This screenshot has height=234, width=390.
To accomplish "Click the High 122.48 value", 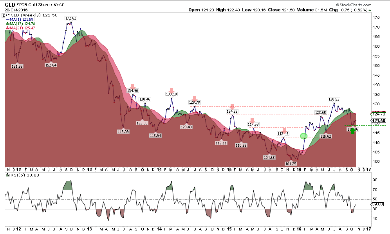I will 228,10.
